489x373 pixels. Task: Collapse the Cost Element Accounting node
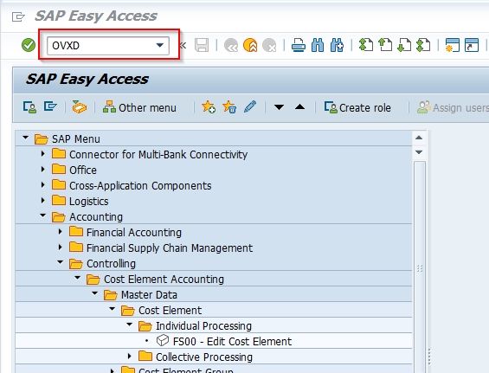point(78,278)
